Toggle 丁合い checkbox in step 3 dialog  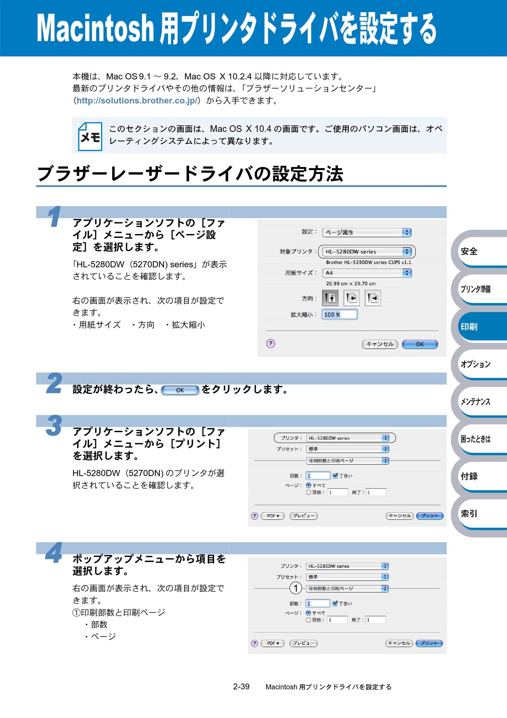coord(335,475)
